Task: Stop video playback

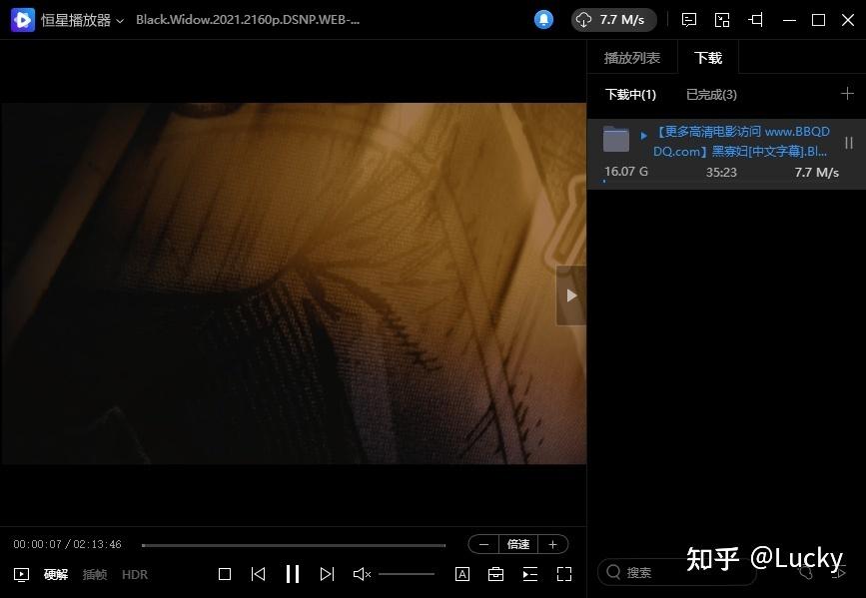Action: tap(225, 574)
